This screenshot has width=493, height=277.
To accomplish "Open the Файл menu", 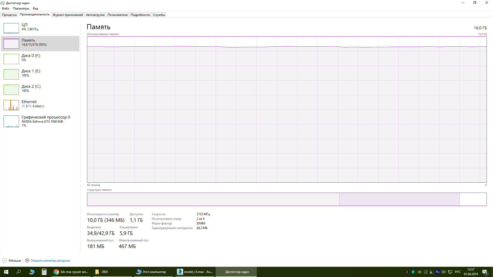I will [5, 8].
